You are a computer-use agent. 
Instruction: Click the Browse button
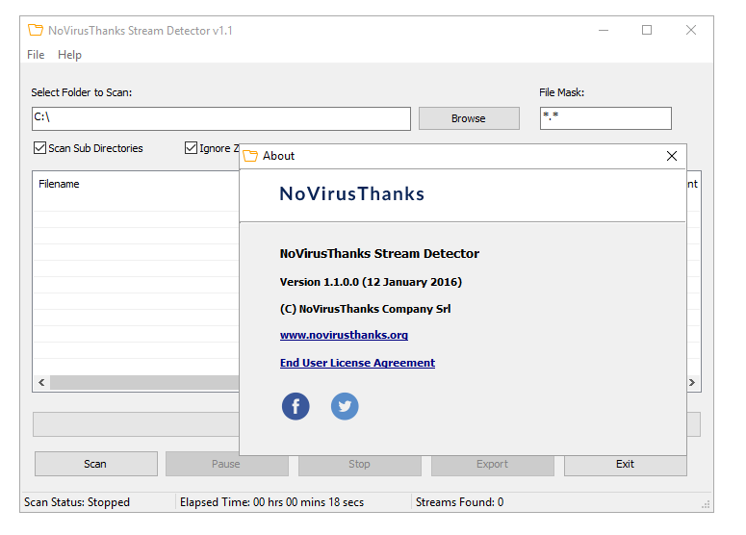tap(469, 118)
